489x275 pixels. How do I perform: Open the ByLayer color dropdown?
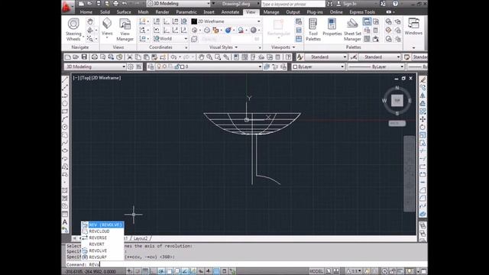tap(318, 66)
